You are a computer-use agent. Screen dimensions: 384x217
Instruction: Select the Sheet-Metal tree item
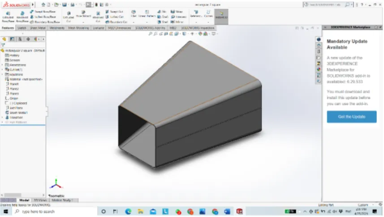(x=16, y=113)
